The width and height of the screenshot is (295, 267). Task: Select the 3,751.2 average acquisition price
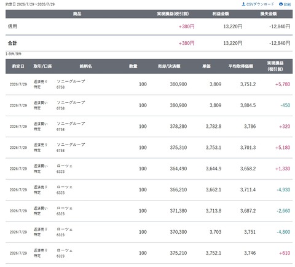pyautogui.click(x=248, y=84)
